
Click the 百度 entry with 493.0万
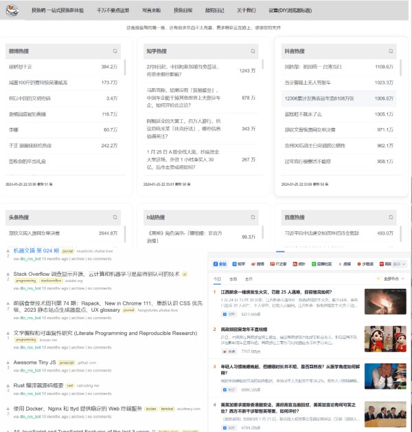coord(339,233)
